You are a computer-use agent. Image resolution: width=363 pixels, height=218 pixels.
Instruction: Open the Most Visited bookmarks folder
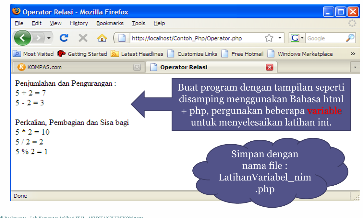point(33,54)
